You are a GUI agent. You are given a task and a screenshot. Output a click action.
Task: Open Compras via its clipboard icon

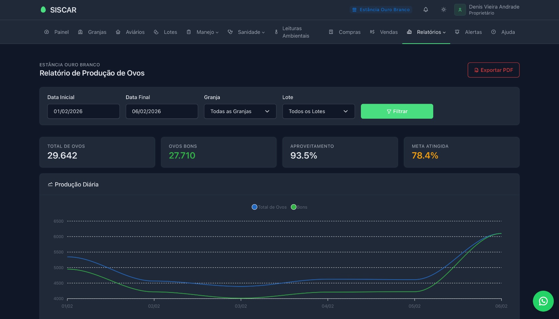pos(331,32)
